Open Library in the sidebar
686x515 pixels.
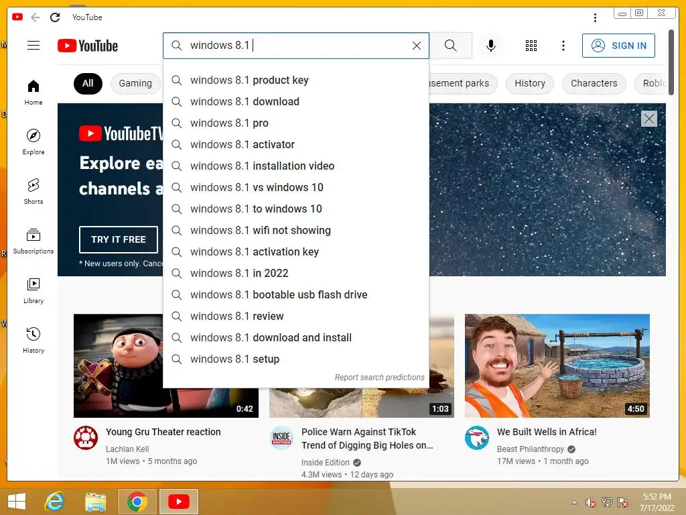33,291
